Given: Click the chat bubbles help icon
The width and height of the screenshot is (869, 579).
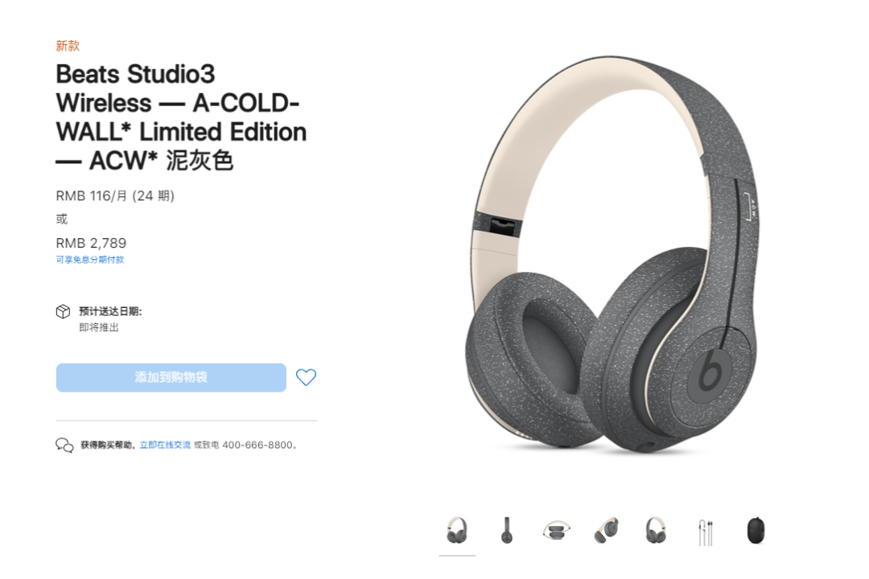Looking at the screenshot, I should [x=64, y=445].
